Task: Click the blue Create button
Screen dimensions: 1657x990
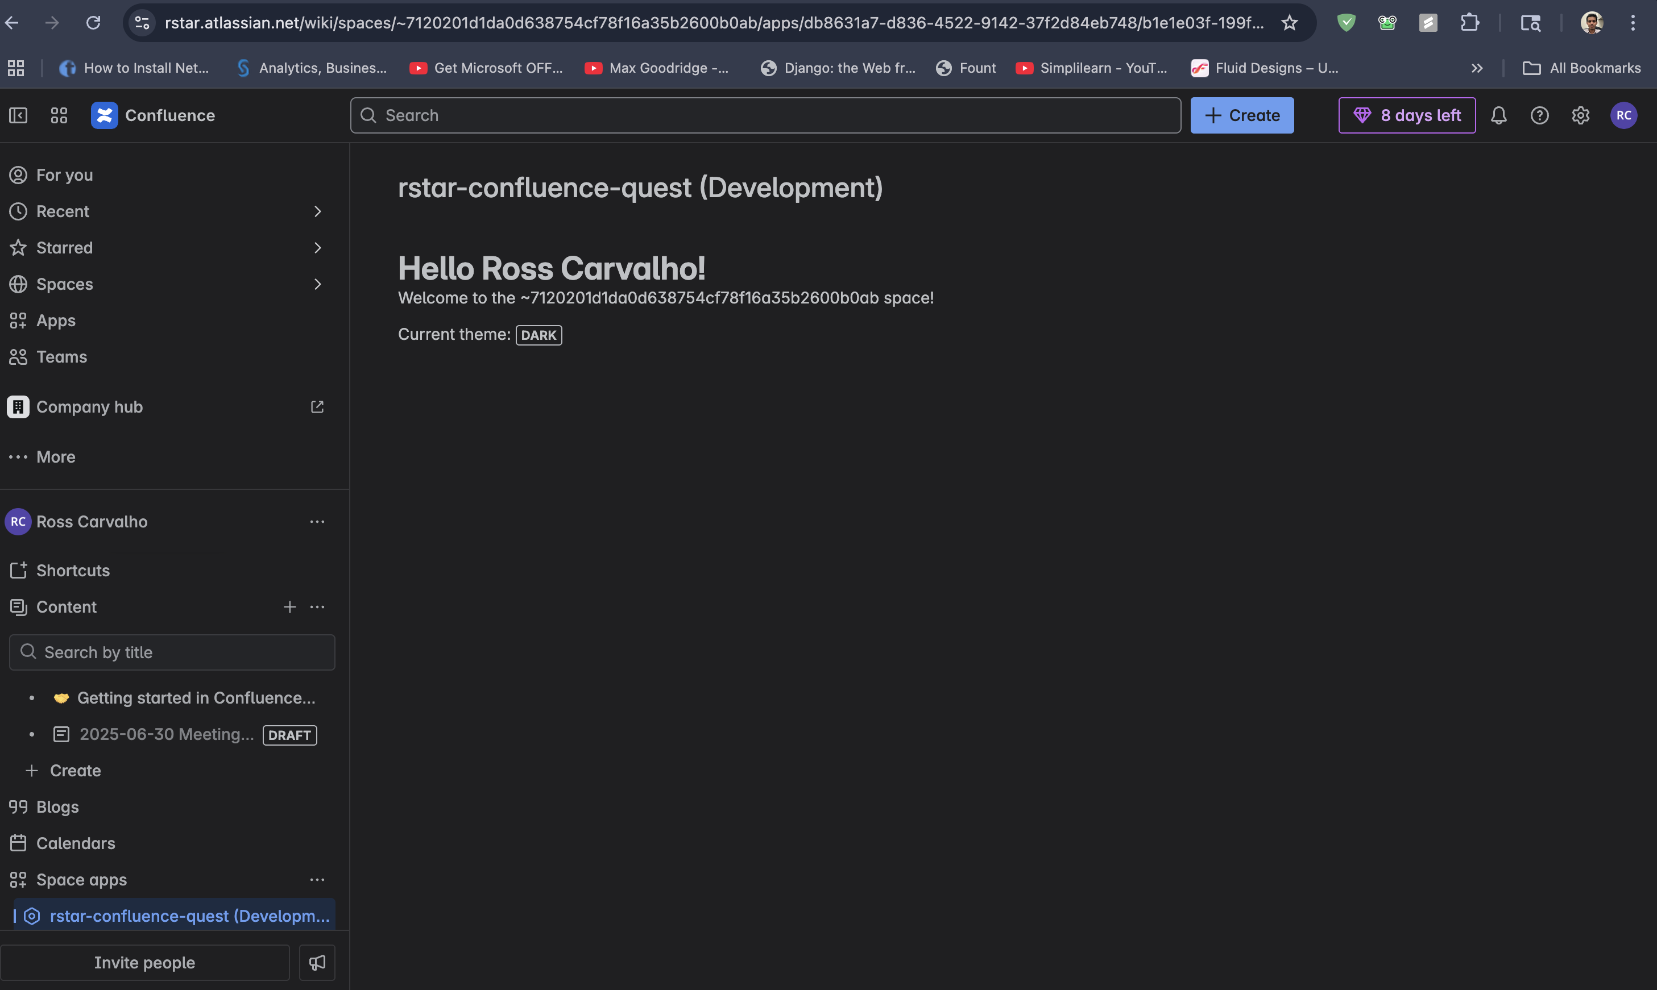Action: pos(1242,115)
